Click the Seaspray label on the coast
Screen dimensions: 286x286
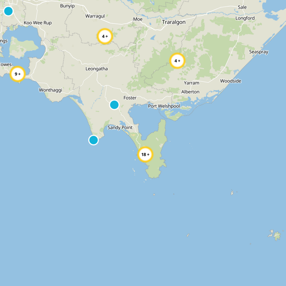click(258, 52)
